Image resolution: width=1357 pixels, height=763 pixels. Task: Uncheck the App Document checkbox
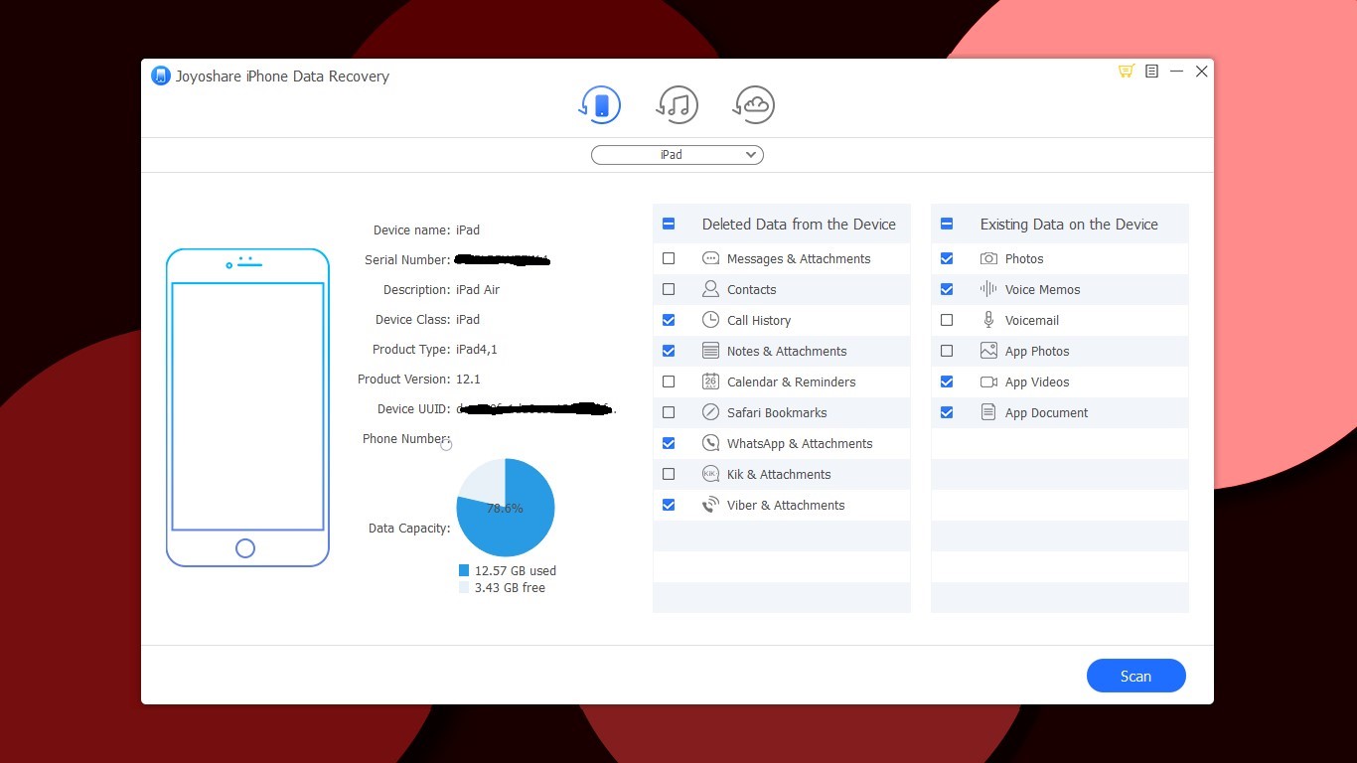[947, 412]
